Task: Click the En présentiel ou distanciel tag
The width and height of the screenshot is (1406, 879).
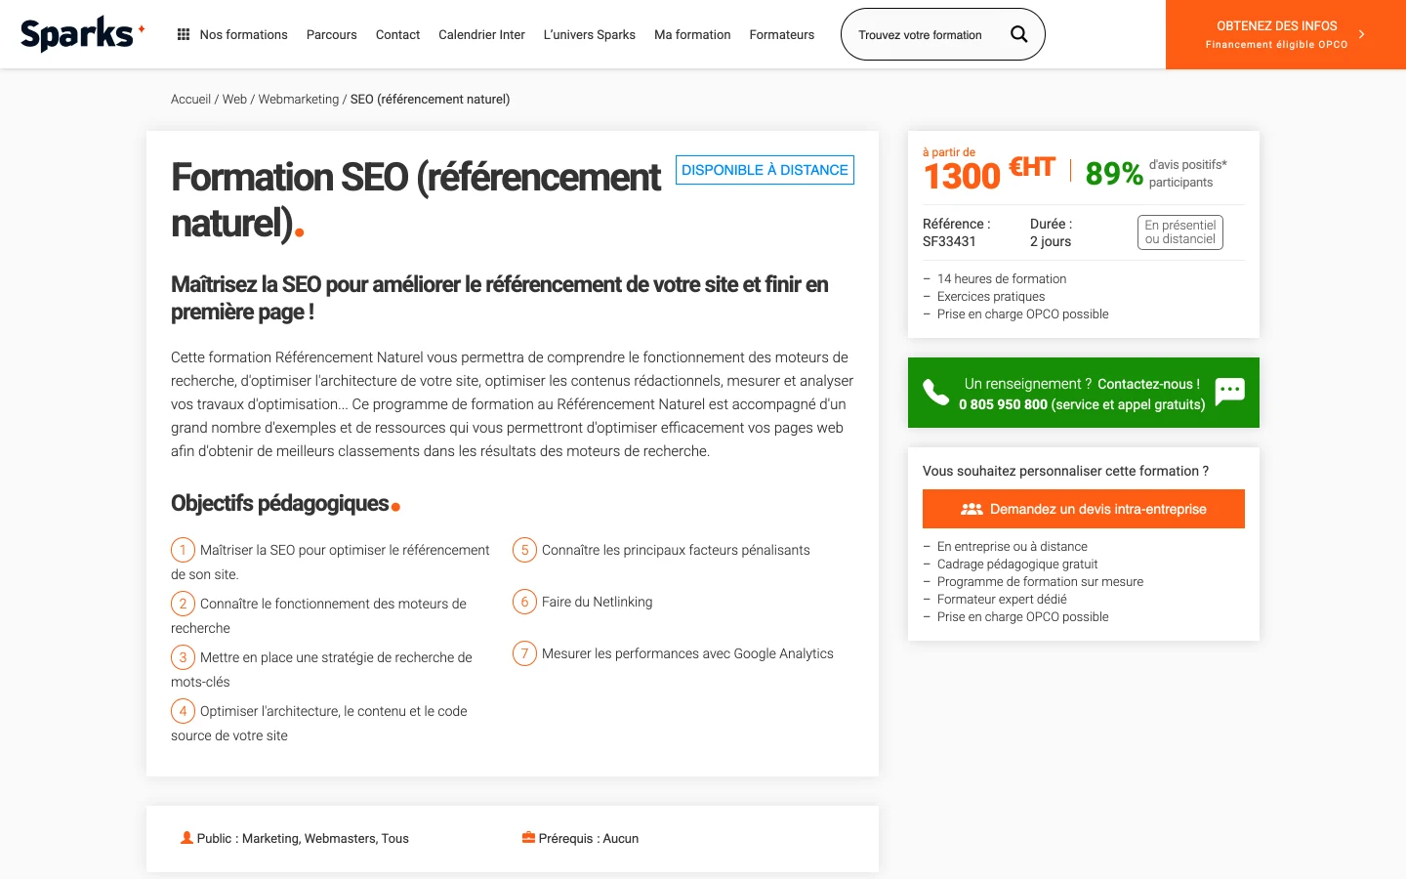Action: coord(1180,231)
